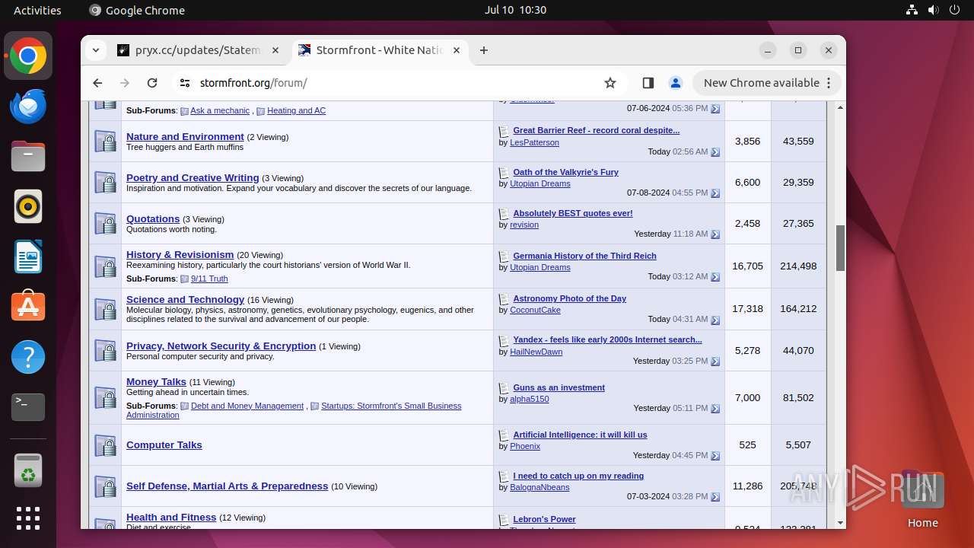Screen dimensions: 974x548
Task: Open the Chrome profile menu
Action: point(675,83)
